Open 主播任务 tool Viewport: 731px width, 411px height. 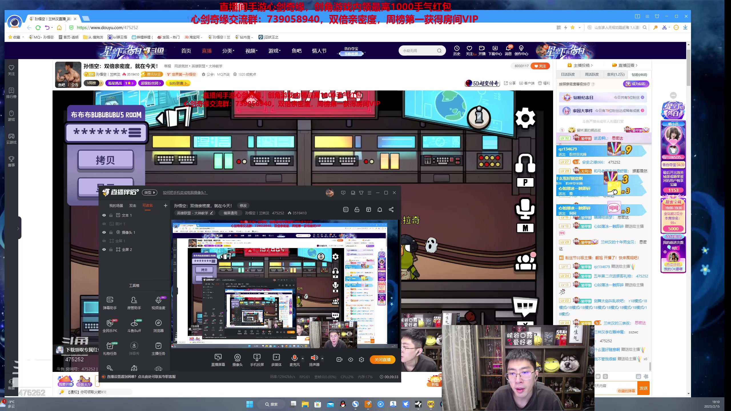coord(158,348)
